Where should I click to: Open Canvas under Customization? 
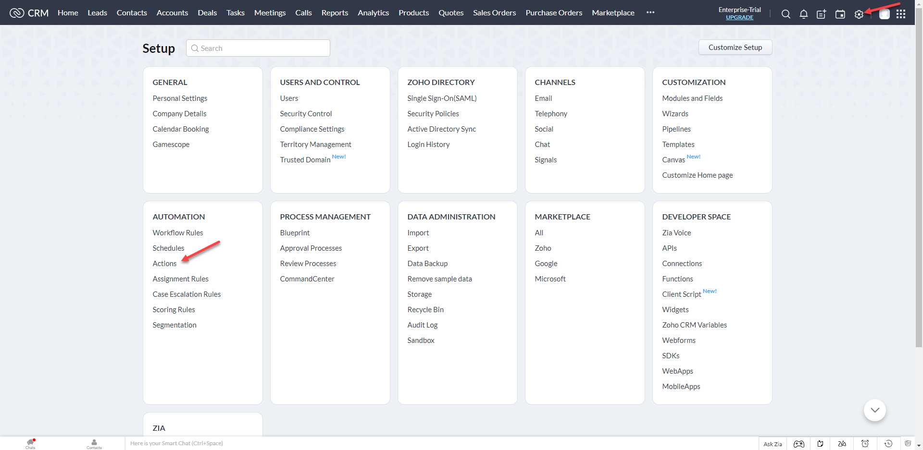(x=673, y=159)
